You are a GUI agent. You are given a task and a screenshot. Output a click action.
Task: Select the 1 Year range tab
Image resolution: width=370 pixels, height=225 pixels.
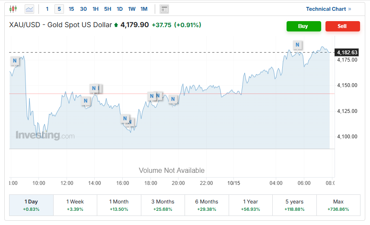[251, 205]
